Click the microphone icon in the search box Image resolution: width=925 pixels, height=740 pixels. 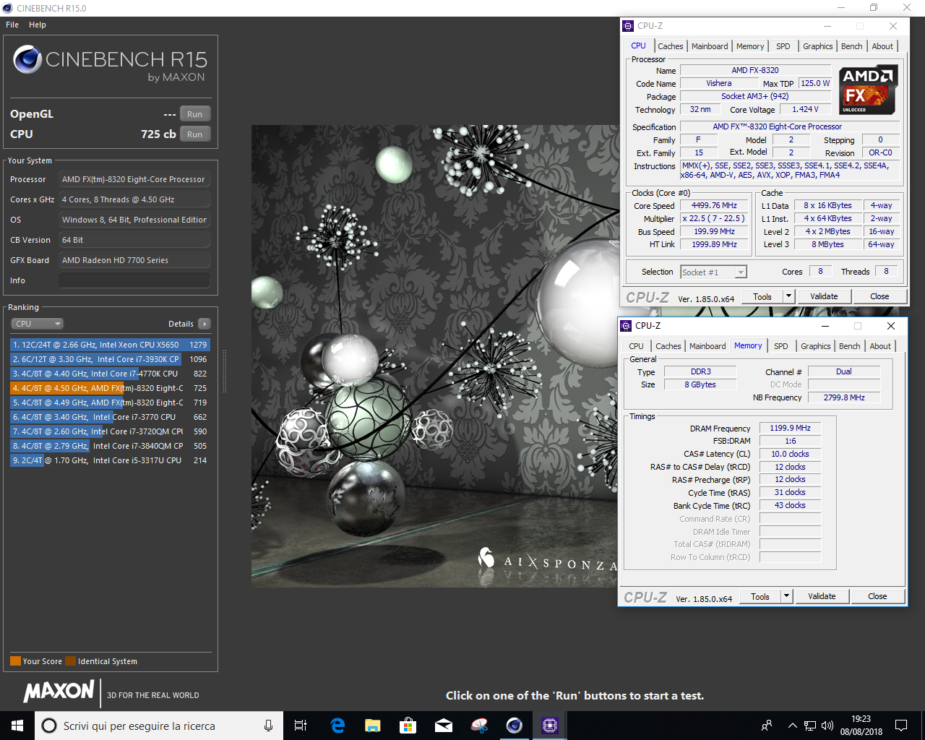pos(268,726)
